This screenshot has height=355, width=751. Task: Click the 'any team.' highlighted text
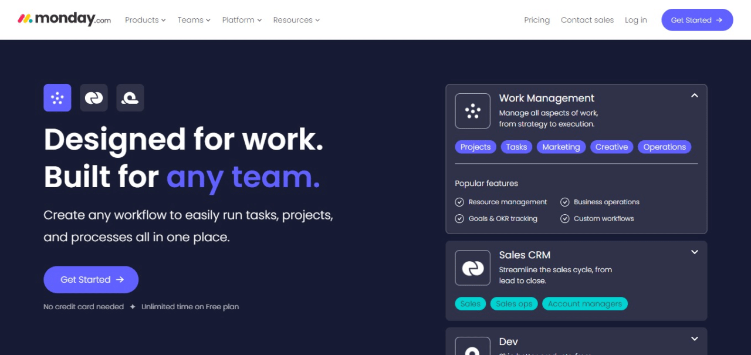(243, 177)
